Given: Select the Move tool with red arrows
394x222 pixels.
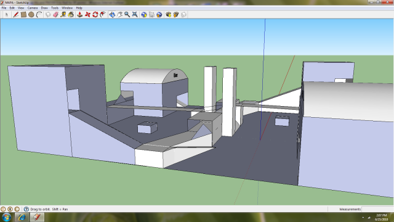Looking at the screenshot, I should click(87, 15).
